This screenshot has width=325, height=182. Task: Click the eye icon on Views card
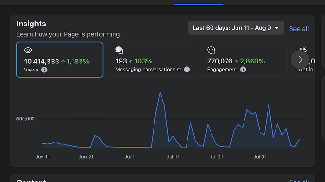click(x=28, y=50)
